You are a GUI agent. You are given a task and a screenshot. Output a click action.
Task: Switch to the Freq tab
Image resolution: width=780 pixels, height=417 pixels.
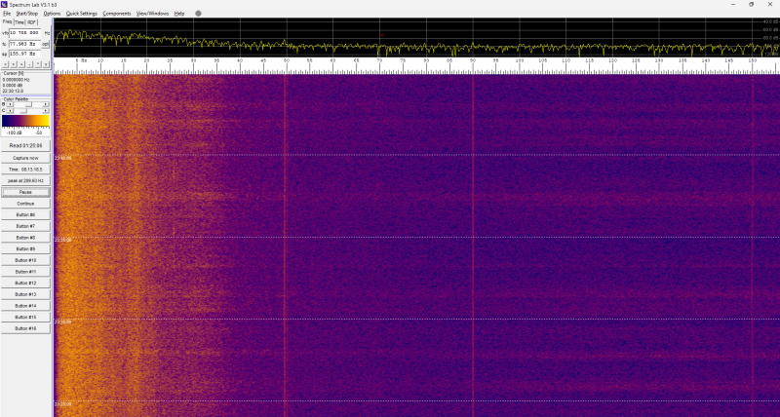click(7, 21)
